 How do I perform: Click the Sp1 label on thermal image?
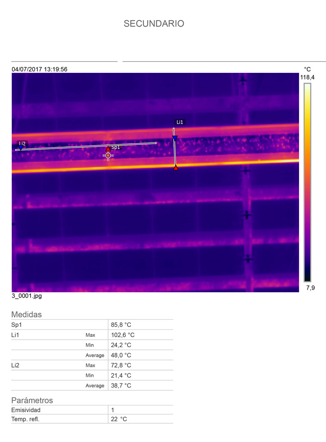(116, 147)
